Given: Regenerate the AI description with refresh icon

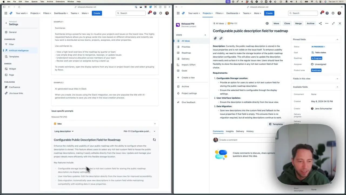Looking at the screenshot, I should click(154, 140).
